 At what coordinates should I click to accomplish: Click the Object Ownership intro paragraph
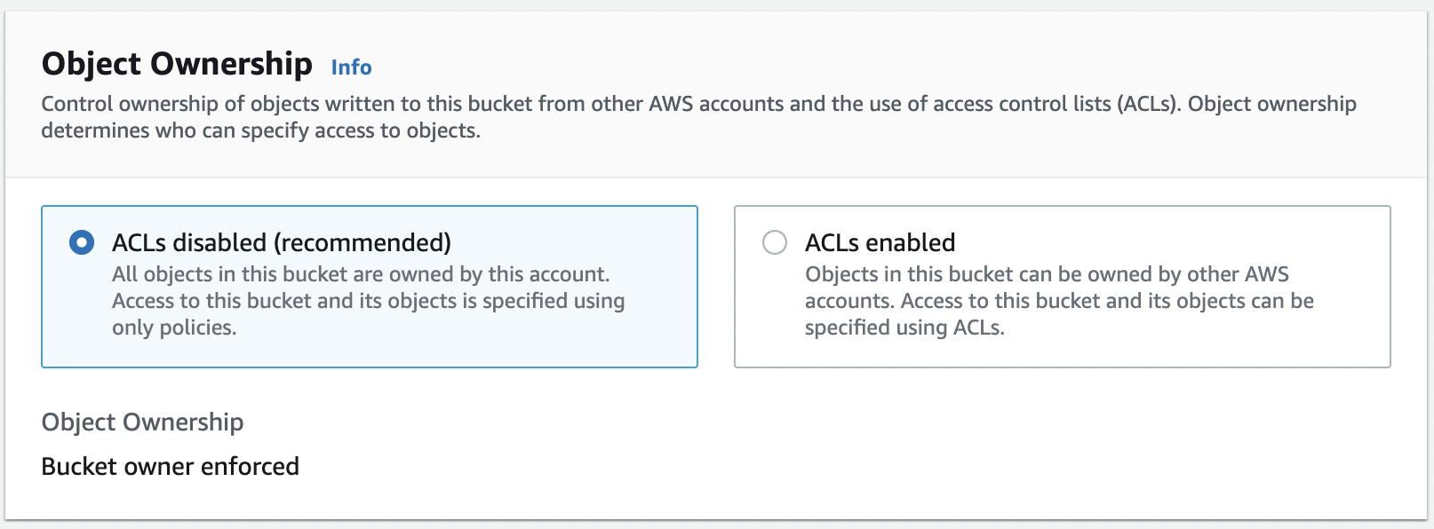[x=698, y=105]
